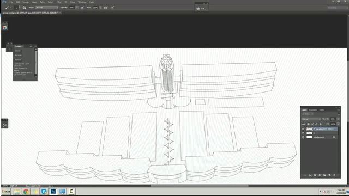This screenshot has height=196, width=349.
Task: Open the painting Mode dropdown in options bar
Action: [x=47, y=8]
